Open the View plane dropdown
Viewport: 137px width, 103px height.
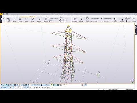(x=38, y=87)
